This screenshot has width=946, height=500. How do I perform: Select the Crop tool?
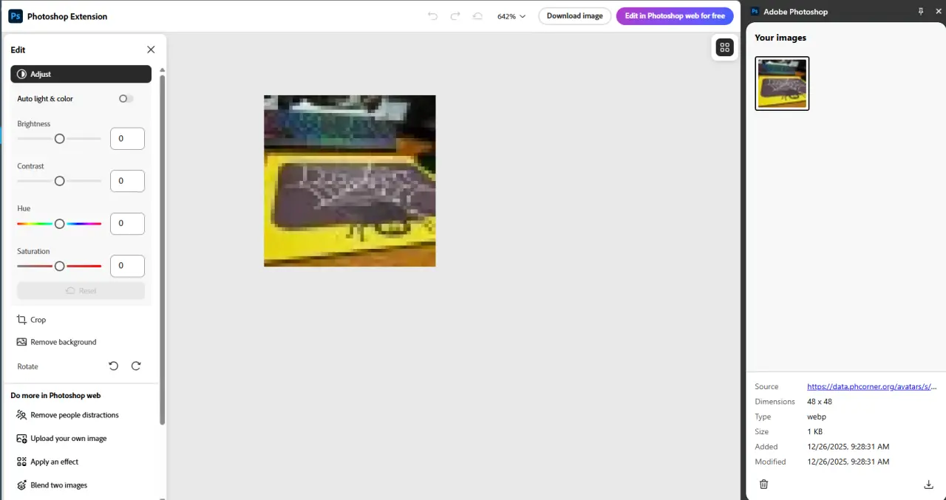coord(32,320)
